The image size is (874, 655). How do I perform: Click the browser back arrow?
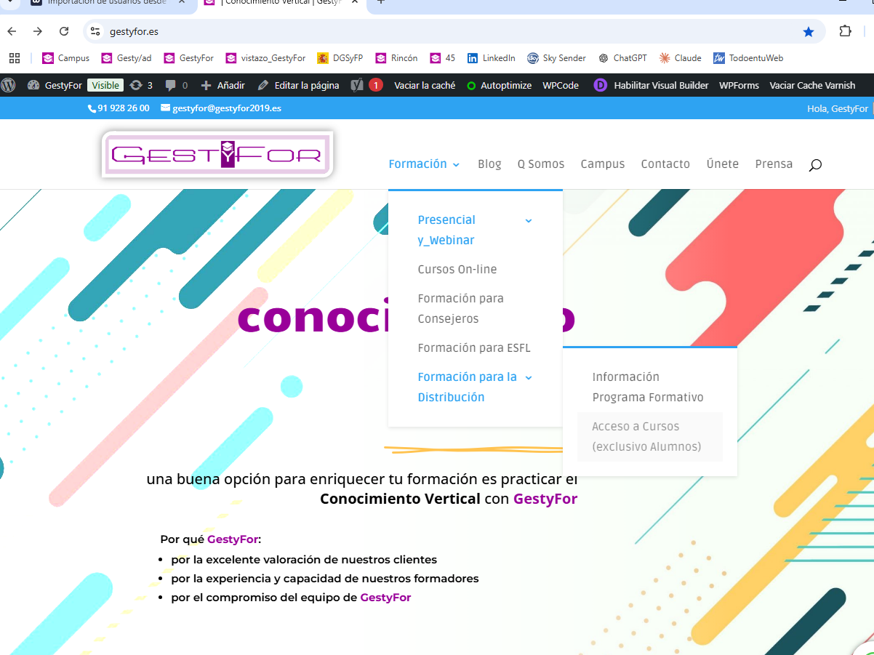click(x=12, y=31)
